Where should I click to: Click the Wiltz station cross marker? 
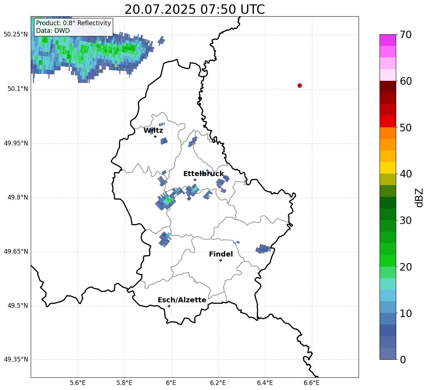coord(155,136)
